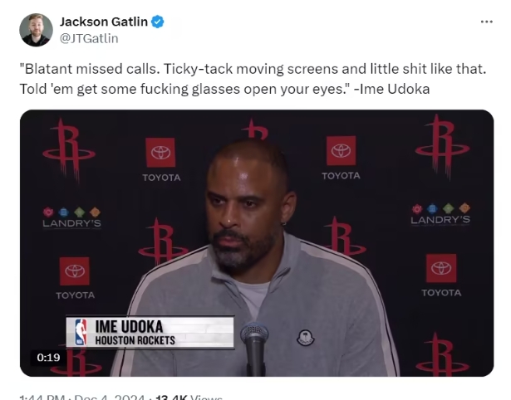This screenshot has height=400, width=511.
Task: Click the microphone in the video
Action: (x=254, y=349)
